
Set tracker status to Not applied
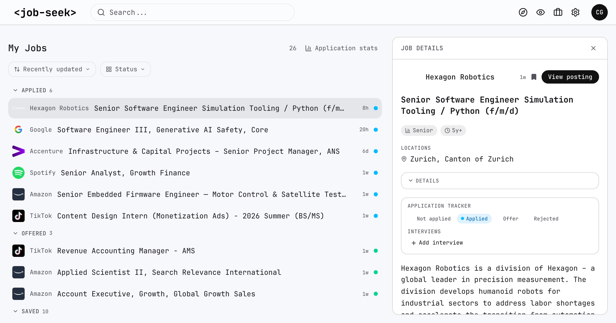(x=434, y=219)
